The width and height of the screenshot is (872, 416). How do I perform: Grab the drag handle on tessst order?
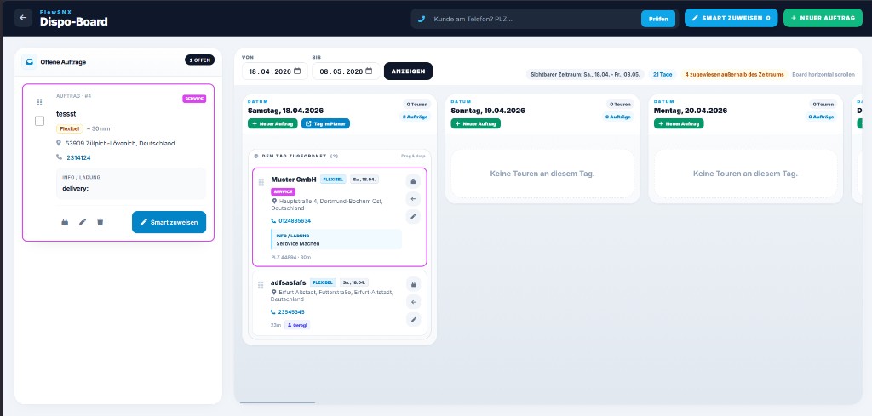click(x=39, y=102)
